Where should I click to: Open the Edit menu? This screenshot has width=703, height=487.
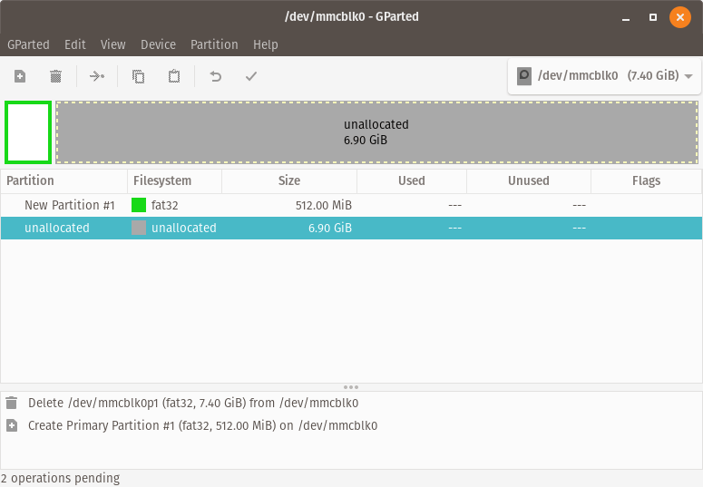pos(75,44)
